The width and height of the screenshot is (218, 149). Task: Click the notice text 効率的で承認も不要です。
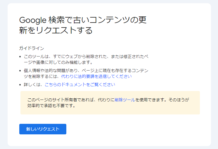51,106
